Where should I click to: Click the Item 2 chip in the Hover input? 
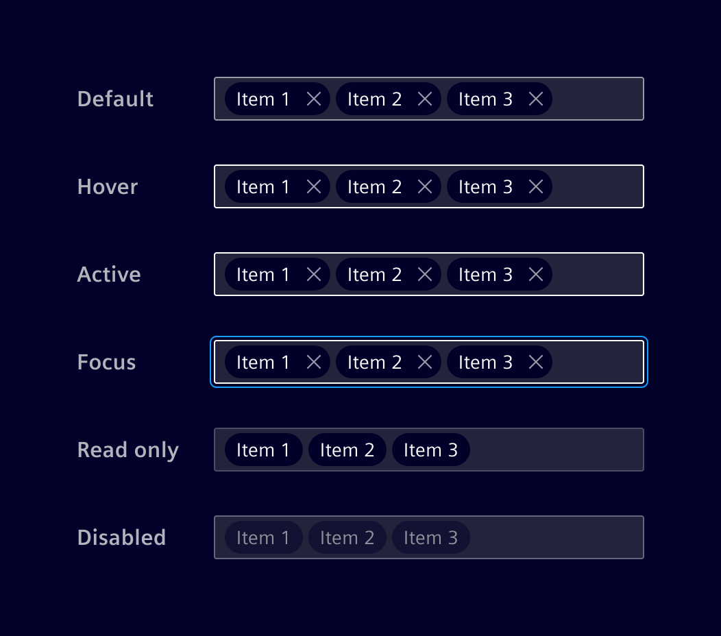pyautogui.click(x=374, y=186)
